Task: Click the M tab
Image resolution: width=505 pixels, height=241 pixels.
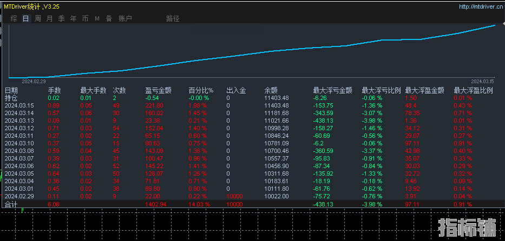Action: click(97, 18)
